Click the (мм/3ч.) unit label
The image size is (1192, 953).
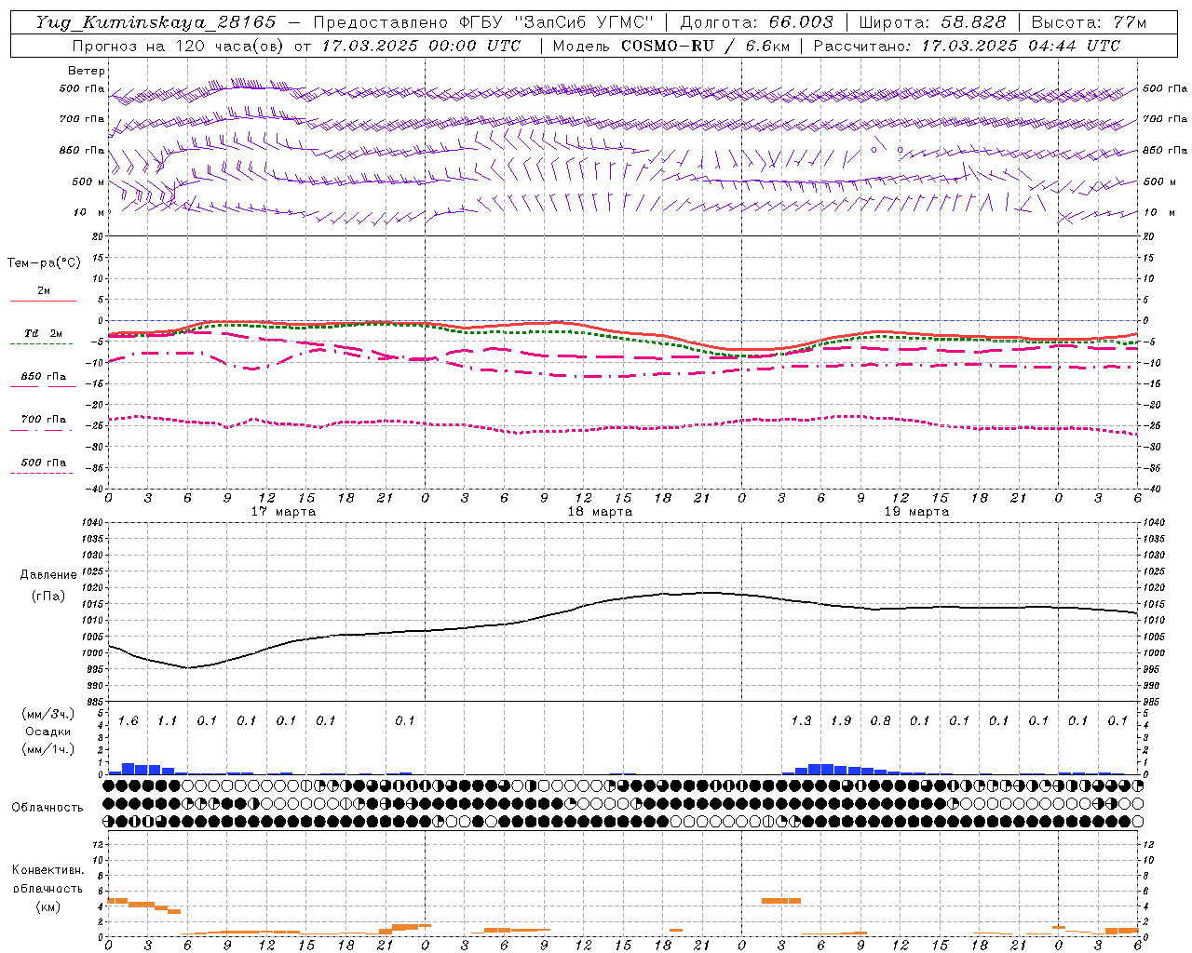[x=48, y=714]
